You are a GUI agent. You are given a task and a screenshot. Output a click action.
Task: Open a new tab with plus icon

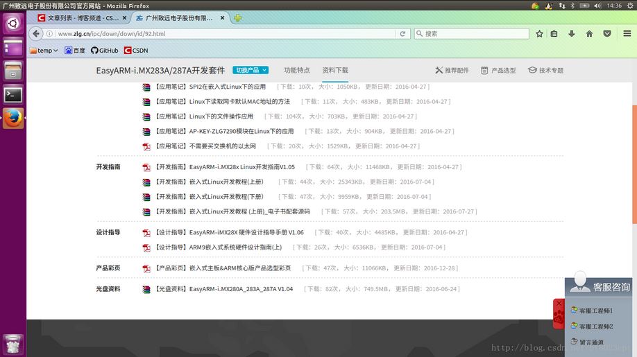(x=237, y=18)
